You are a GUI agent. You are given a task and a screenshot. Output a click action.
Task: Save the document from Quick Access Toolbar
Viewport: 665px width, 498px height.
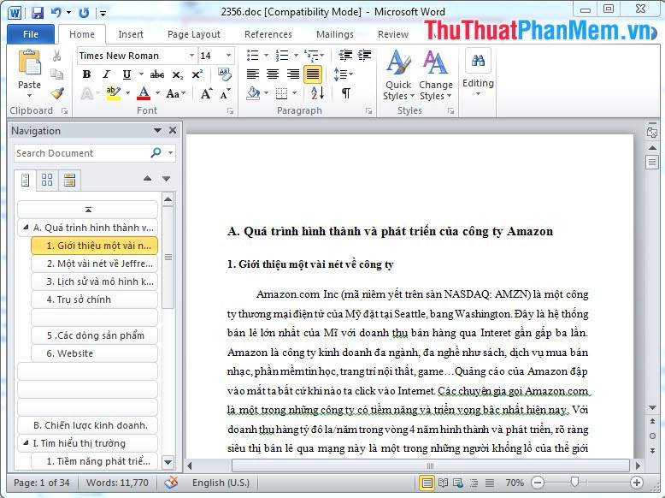38,13
